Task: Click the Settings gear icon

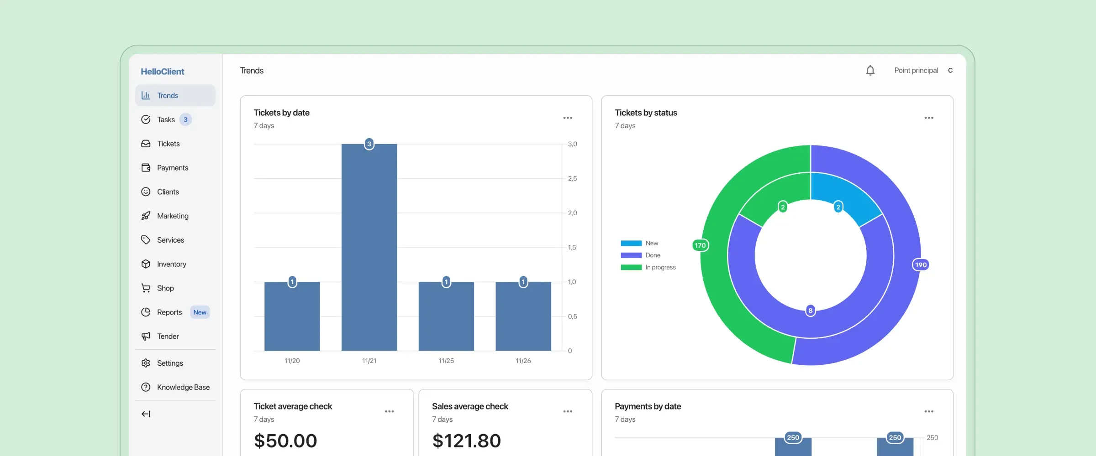Action: pos(145,363)
